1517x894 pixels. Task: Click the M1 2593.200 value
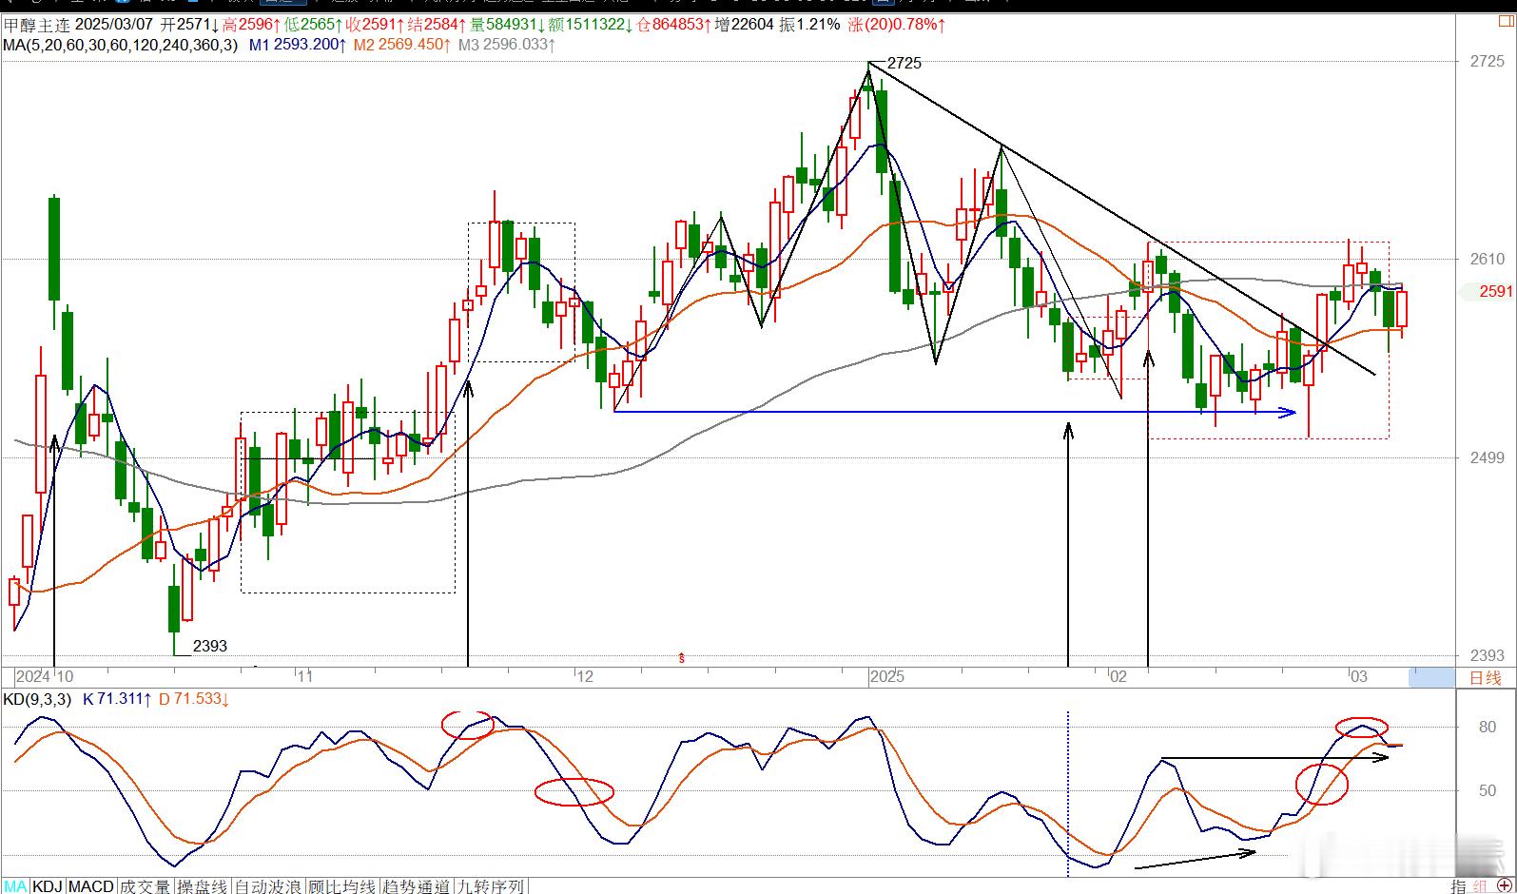pyautogui.click(x=298, y=44)
